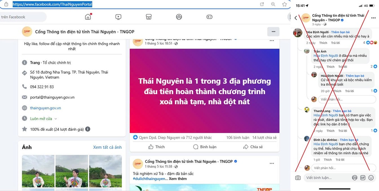Click Bình luận on the Thái Nguyên post

click(205, 147)
